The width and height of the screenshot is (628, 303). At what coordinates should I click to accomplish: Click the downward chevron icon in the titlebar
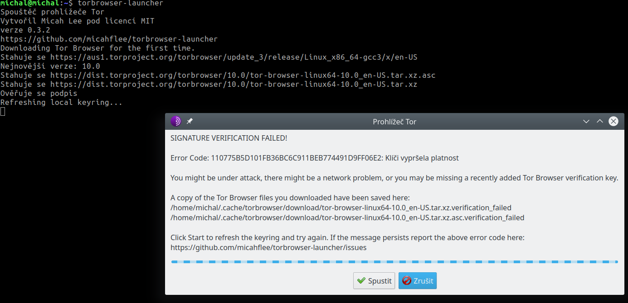point(586,121)
